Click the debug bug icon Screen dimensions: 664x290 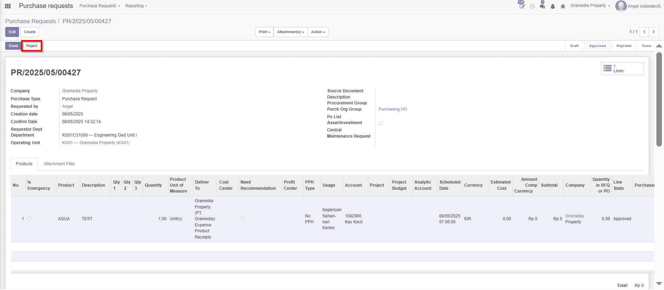click(x=563, y=6)
